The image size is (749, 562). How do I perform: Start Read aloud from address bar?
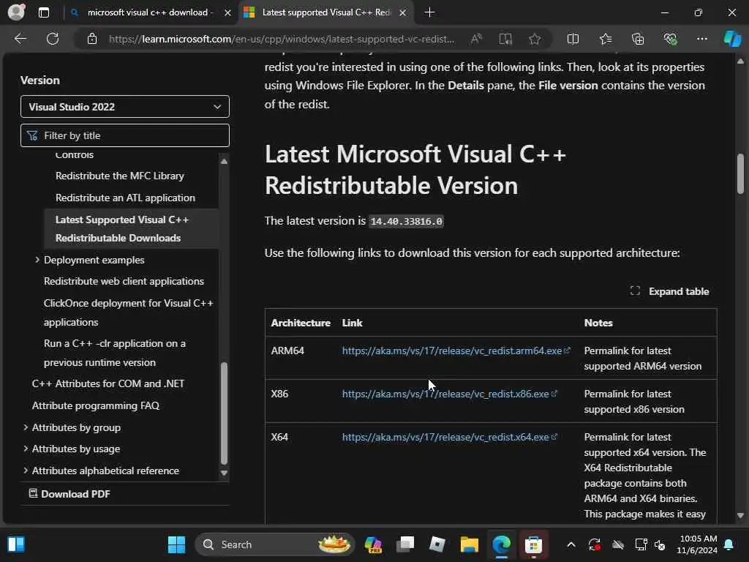(x=476, y=39)
